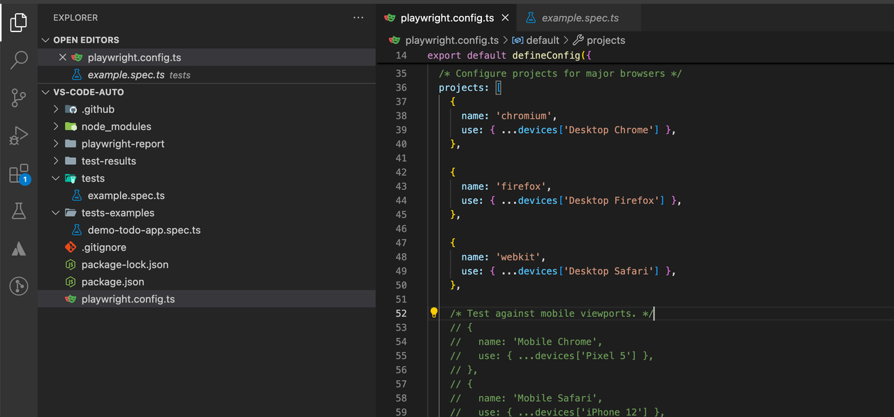Click line number 36 in gutter
This screenshot has height=417, width=894.
[401, 87]
